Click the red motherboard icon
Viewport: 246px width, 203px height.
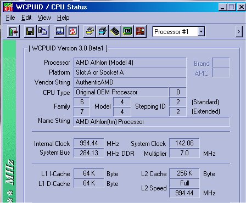coord(140,32)
